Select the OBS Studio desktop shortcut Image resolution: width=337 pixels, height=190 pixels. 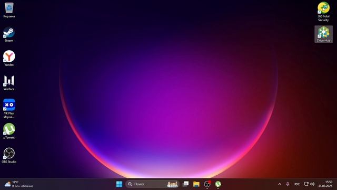click(9, 156)
